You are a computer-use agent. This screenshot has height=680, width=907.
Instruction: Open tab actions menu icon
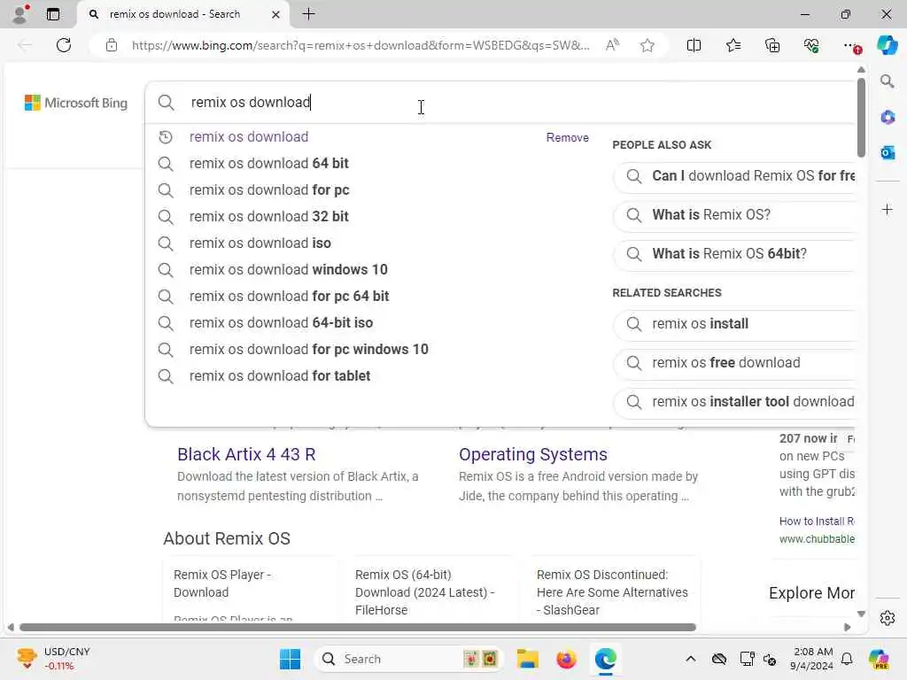(52, 14)
